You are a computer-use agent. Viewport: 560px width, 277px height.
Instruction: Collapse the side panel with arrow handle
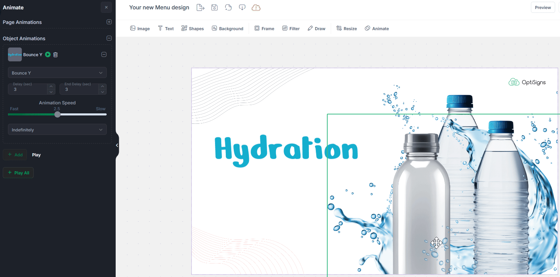(117, 145)
